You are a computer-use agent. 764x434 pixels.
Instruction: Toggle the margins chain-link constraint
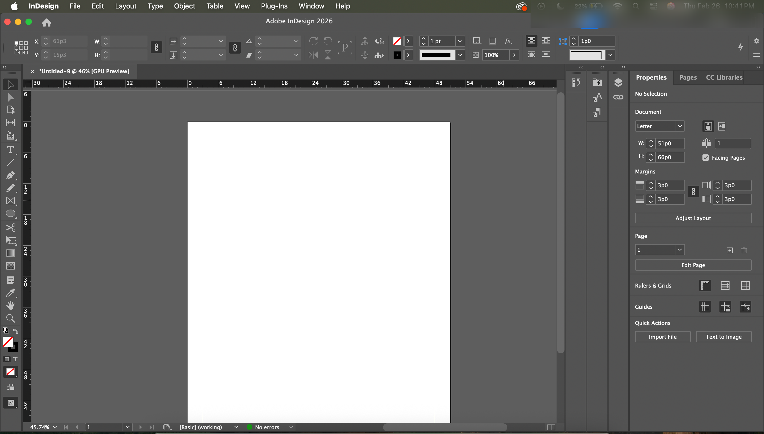coord(693,192)
